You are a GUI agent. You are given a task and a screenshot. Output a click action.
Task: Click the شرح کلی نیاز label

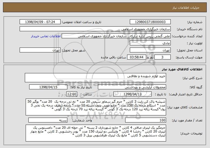coord(193,78)
